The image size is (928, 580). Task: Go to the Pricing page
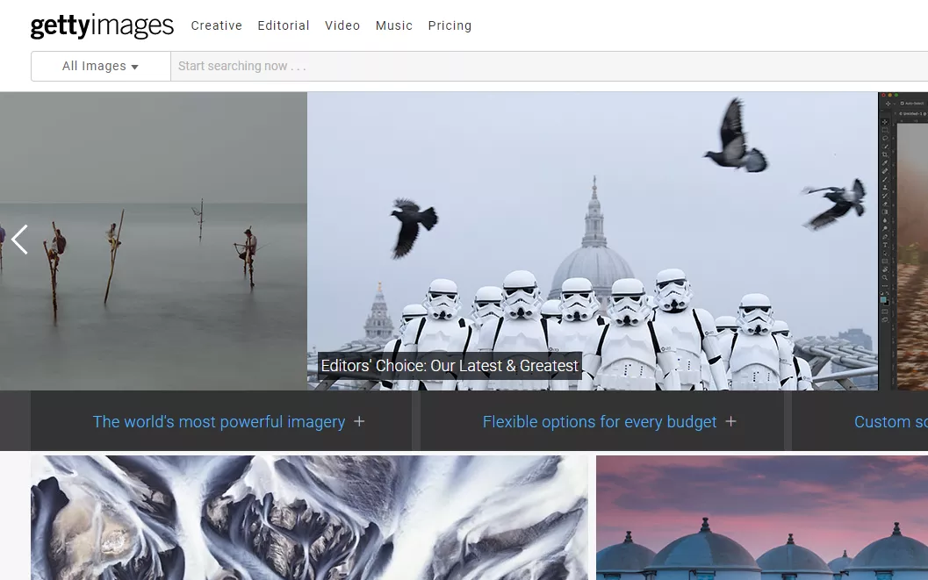450,25
